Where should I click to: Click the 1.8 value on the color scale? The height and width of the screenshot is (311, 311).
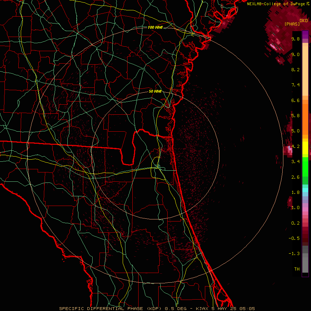295,192
